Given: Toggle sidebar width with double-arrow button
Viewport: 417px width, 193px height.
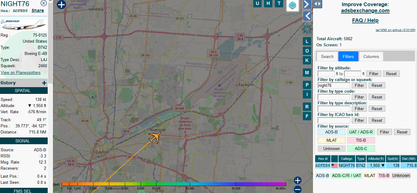Looking at the screenshot, I should (318, 4).
